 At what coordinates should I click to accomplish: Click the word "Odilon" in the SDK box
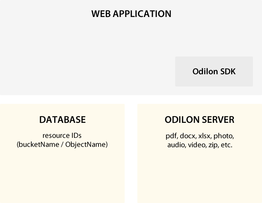click(205, 71)
